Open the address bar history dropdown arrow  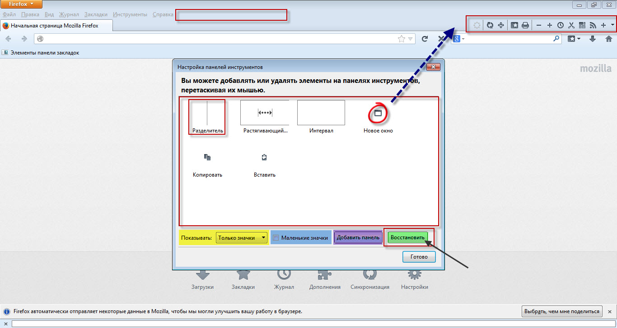(410, 39)
